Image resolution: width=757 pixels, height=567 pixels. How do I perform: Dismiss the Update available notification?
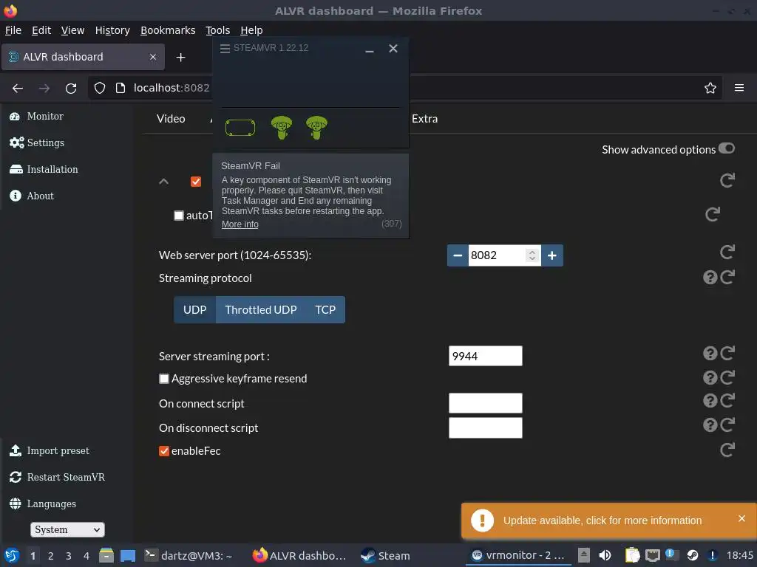pos(742,519)
